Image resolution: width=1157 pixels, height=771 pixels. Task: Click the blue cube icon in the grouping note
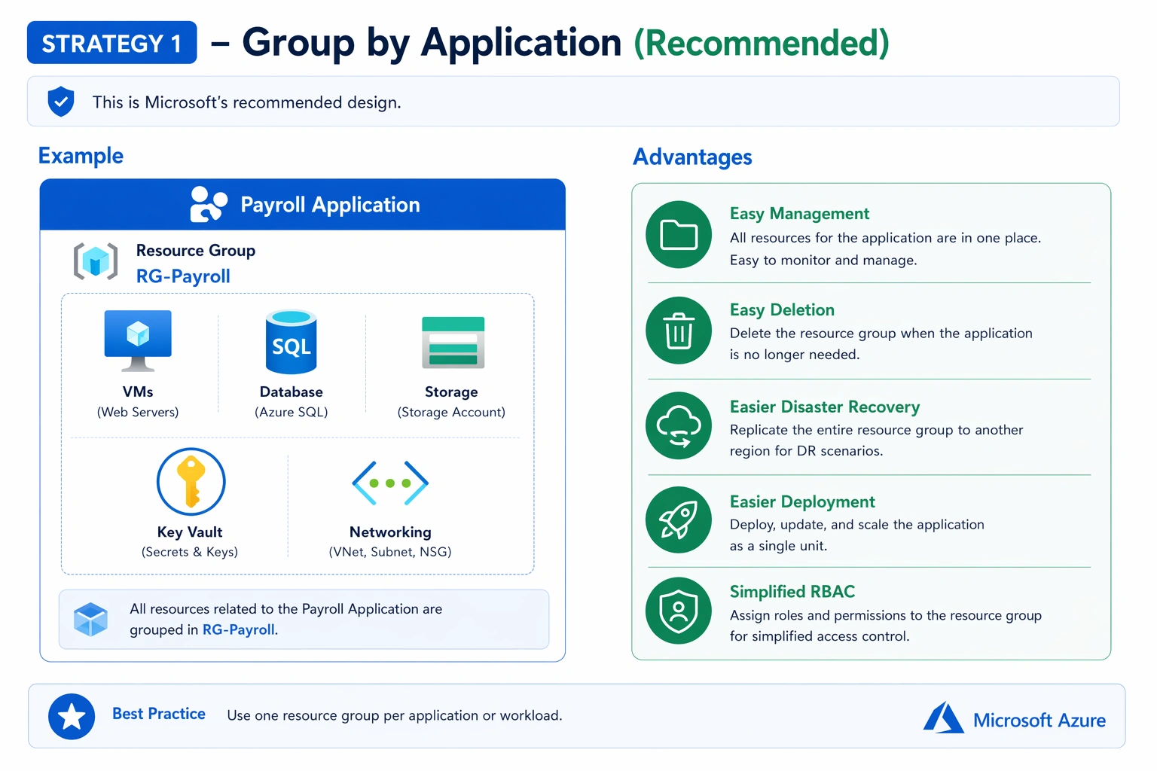point(90,619)
